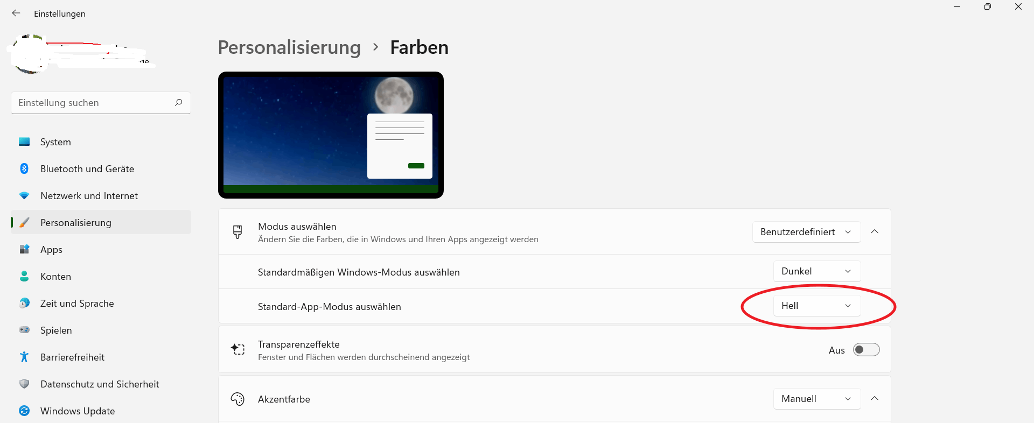Open the Dunkel Windows-Modus dropdown
Viewport: 1034px width, 423px height.
817,271
